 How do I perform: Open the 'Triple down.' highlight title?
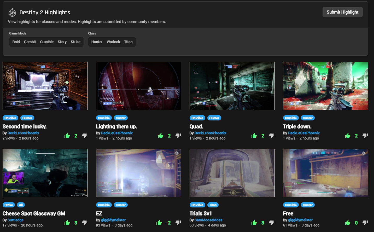point(297,126)
